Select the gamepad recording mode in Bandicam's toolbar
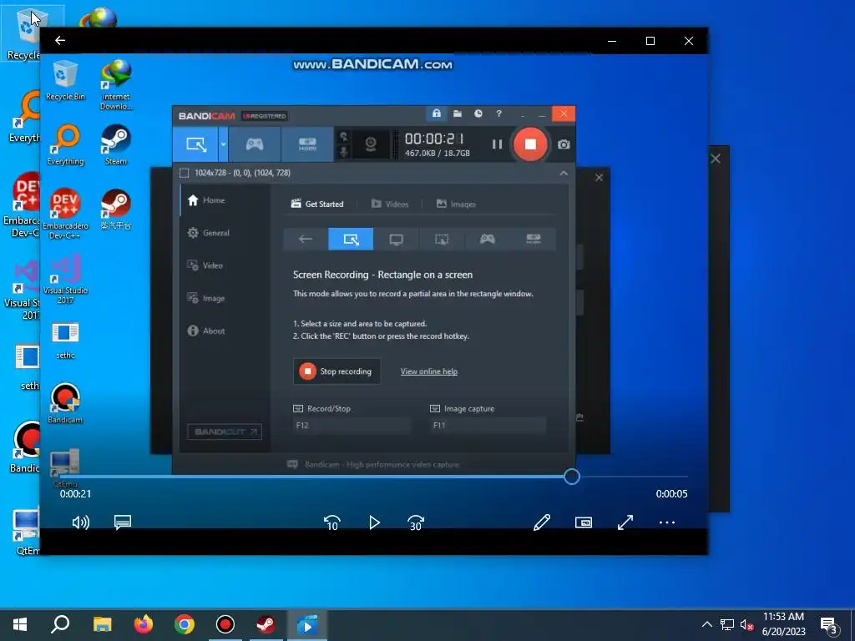Screen dimensions: 855x641 click(255, 144)
